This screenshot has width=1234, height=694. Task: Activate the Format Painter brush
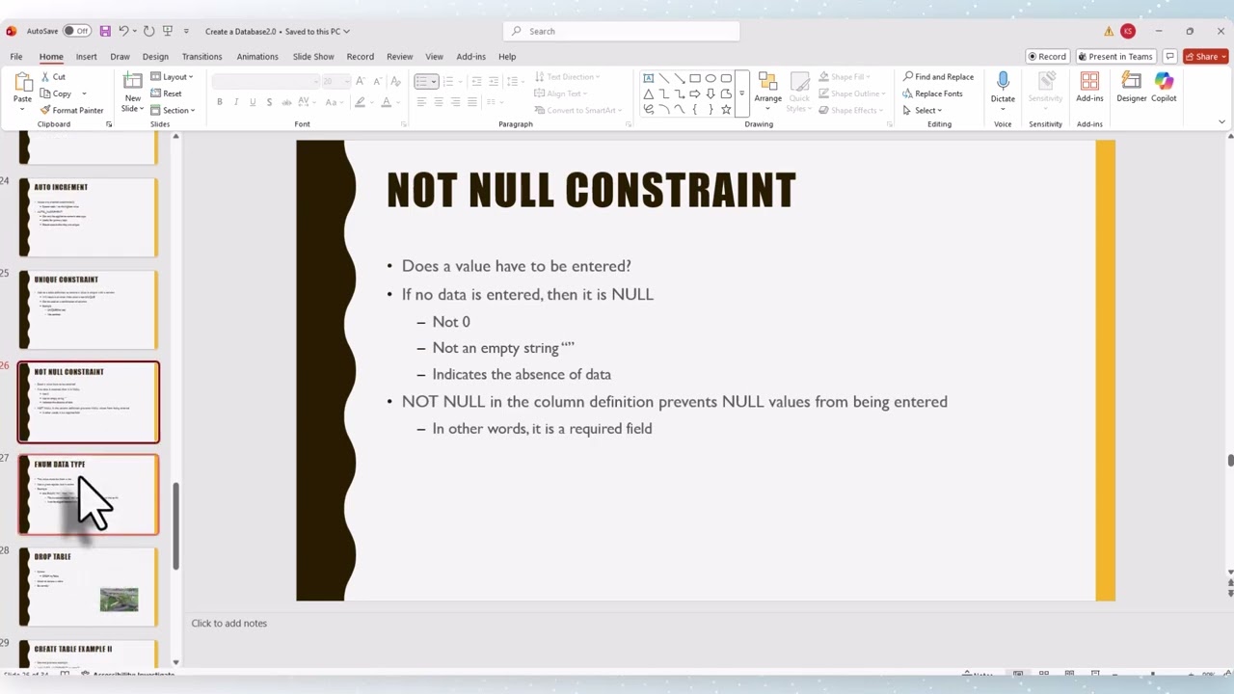coord(72,110)
